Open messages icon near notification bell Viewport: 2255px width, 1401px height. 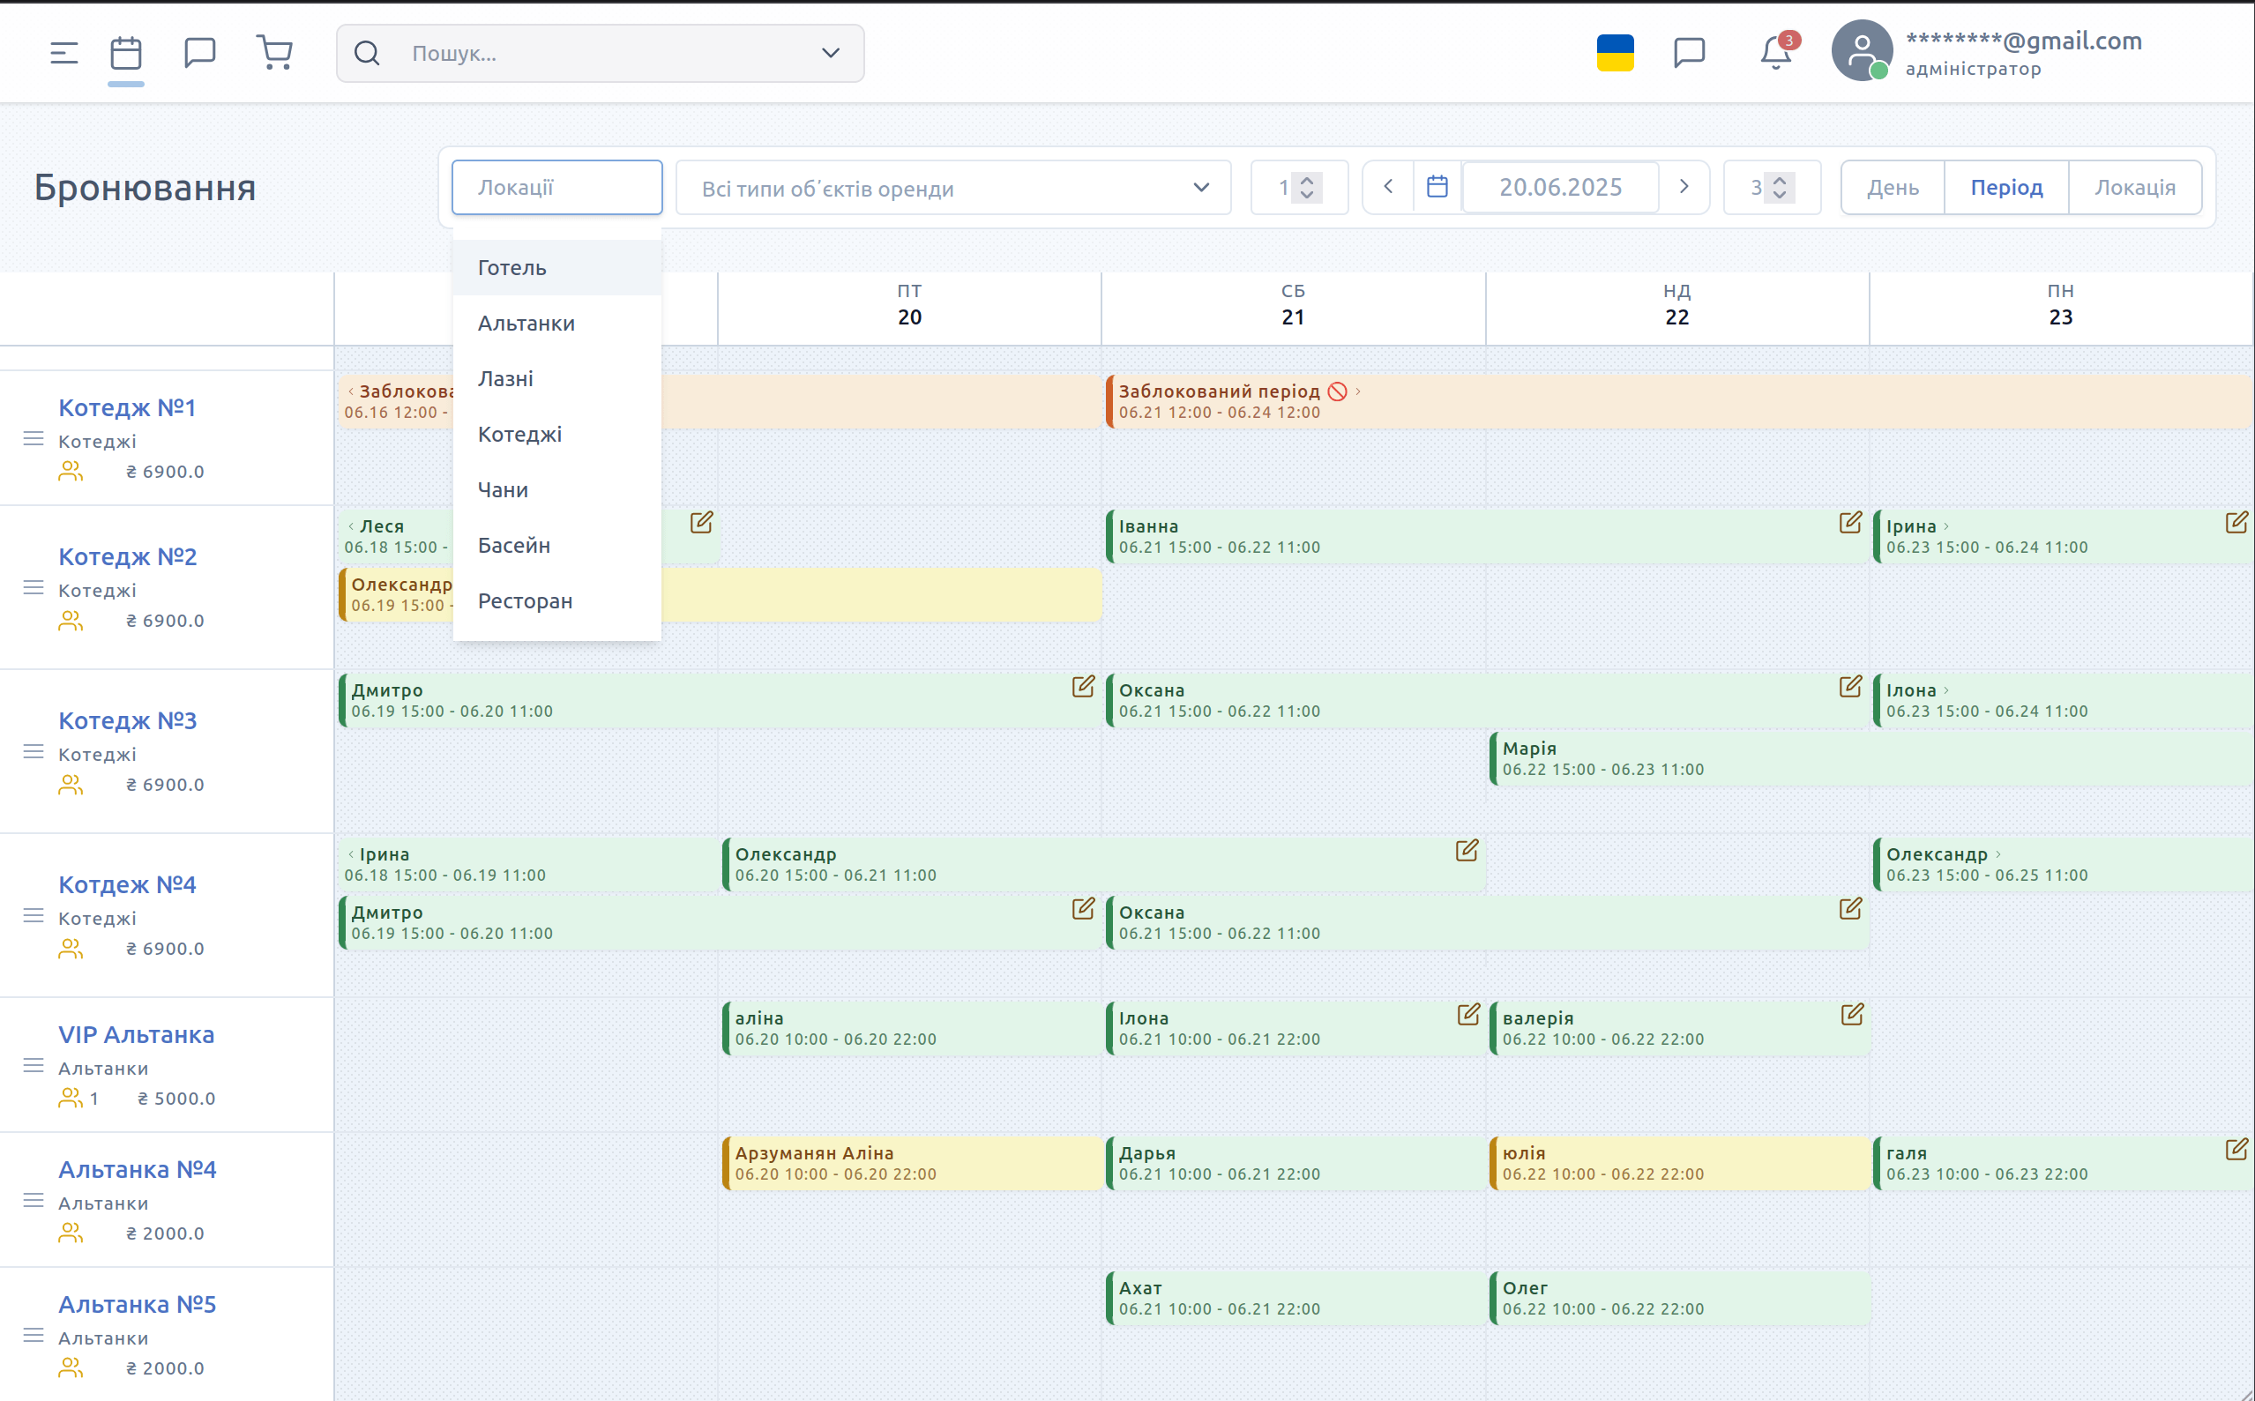[x=1689, y=53]
